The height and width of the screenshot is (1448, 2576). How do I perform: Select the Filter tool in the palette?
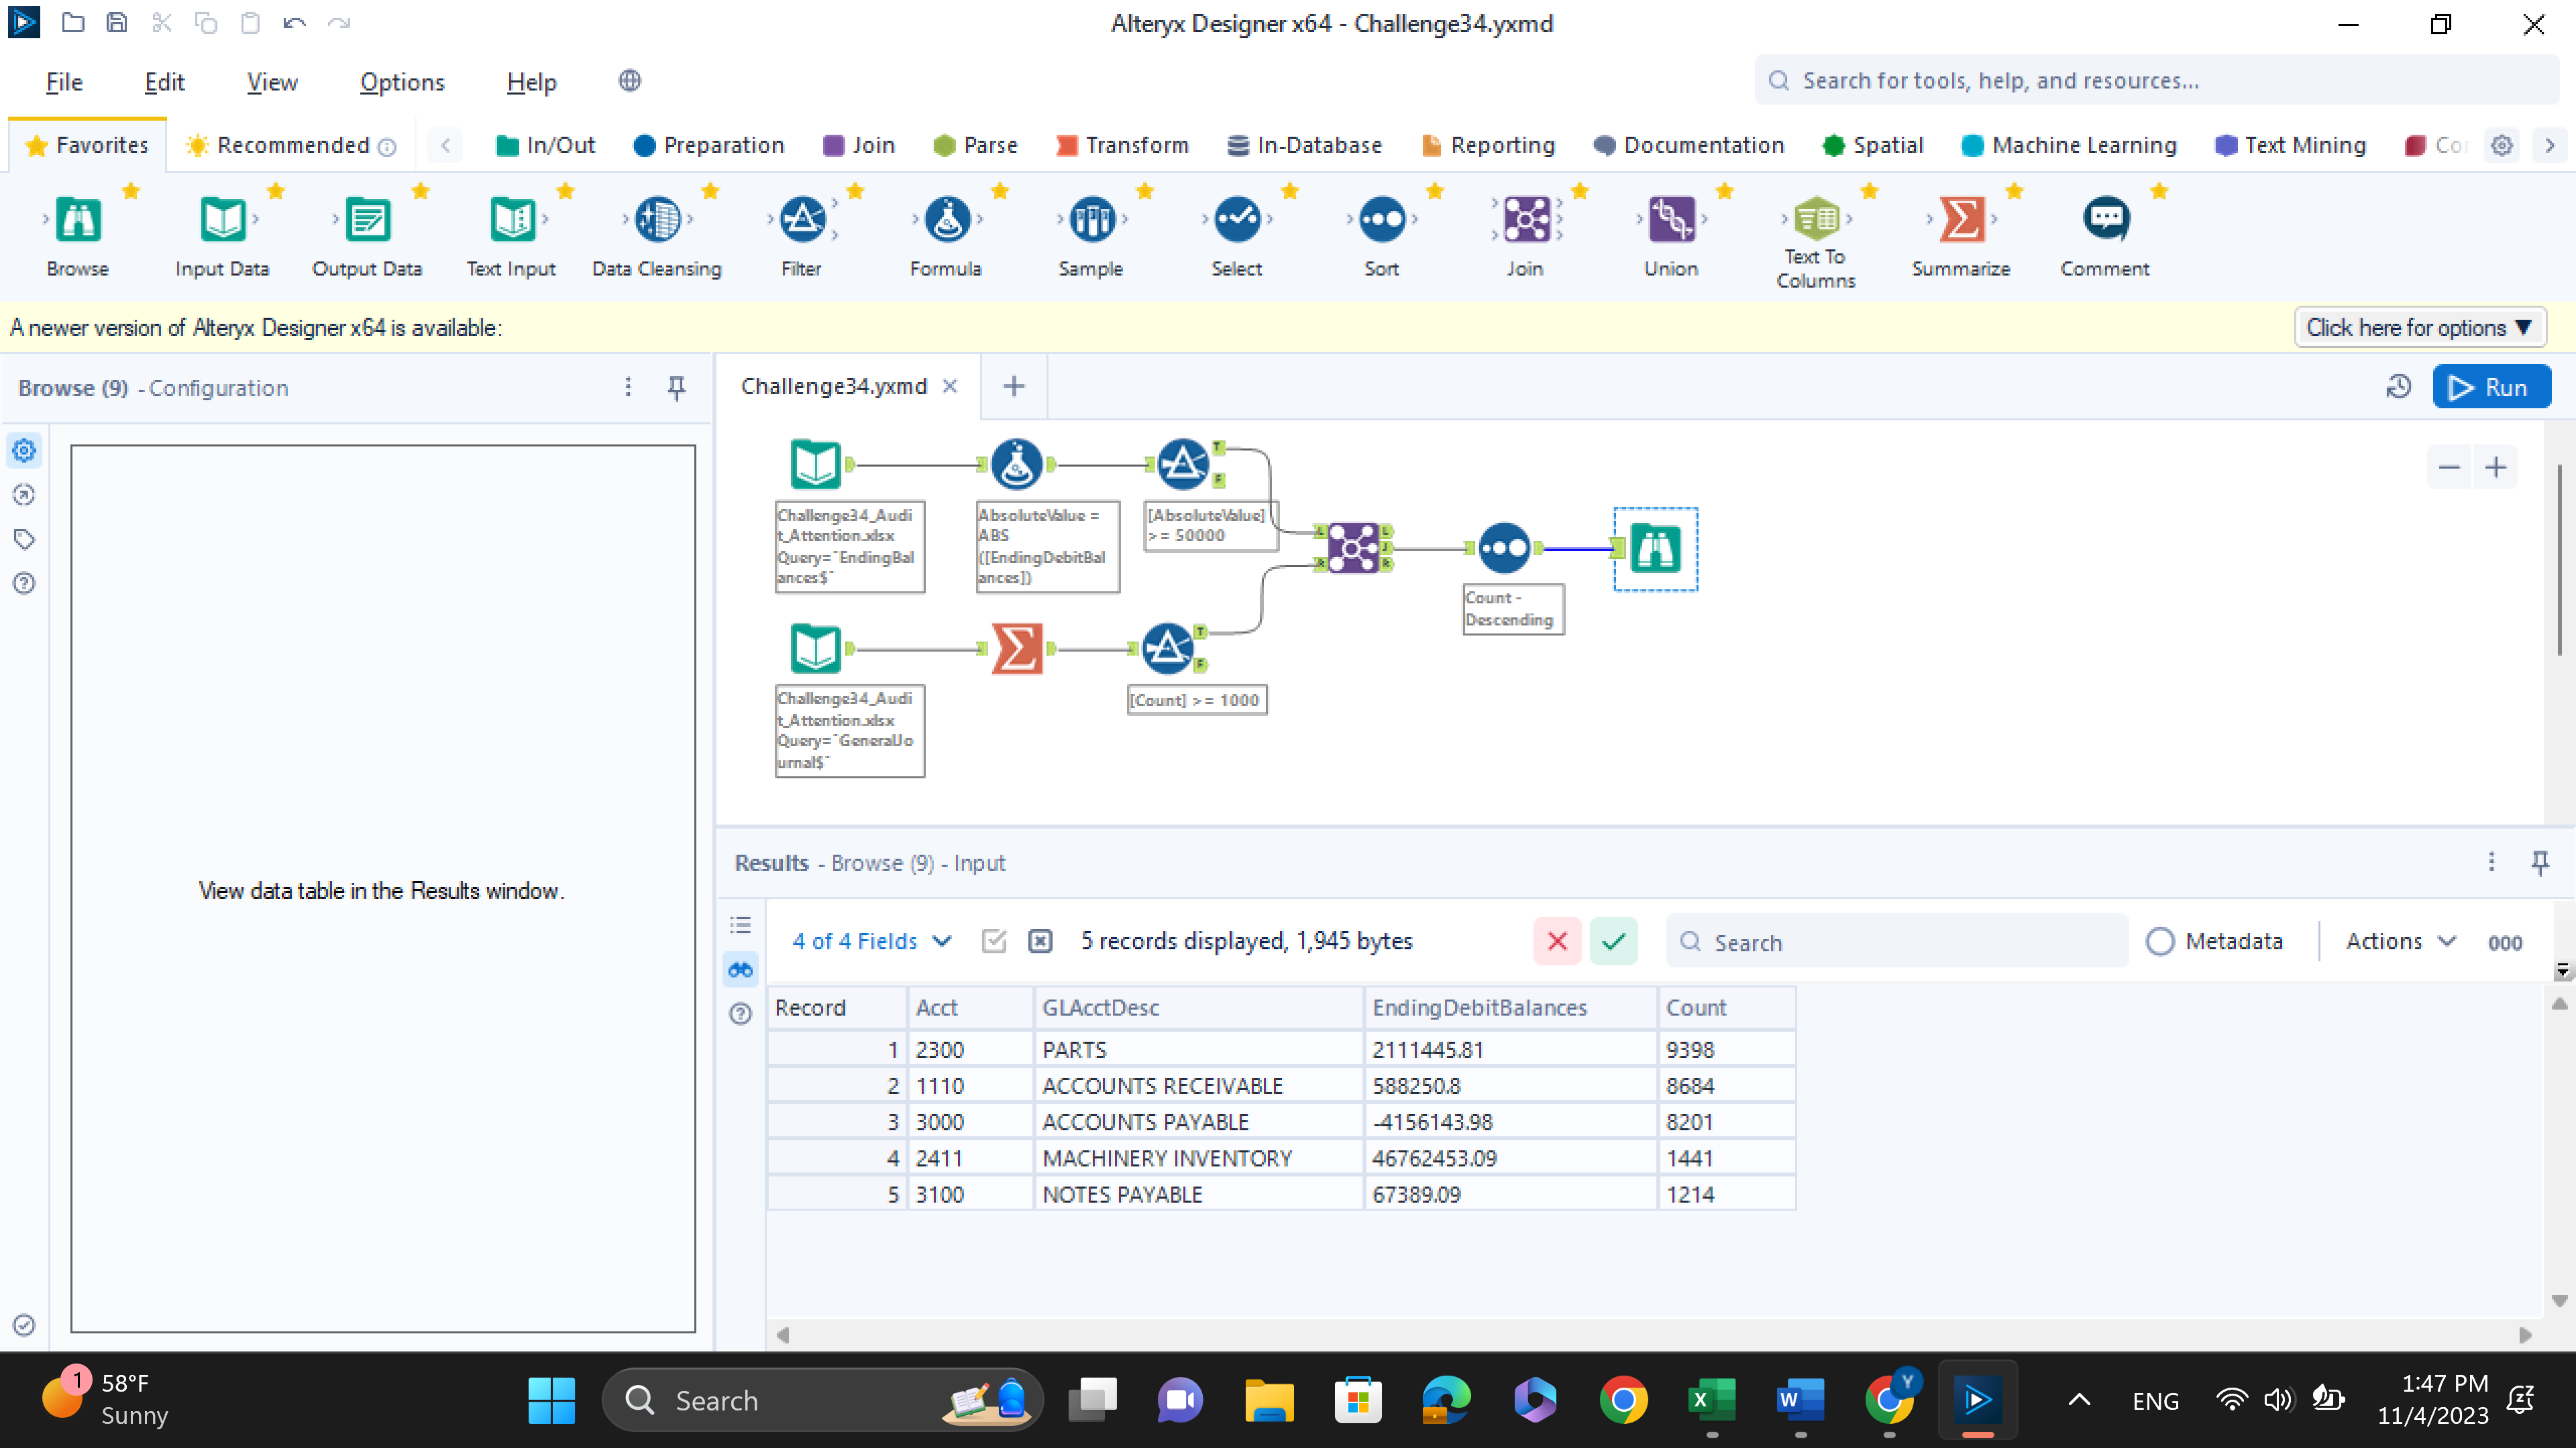(802, 220)
